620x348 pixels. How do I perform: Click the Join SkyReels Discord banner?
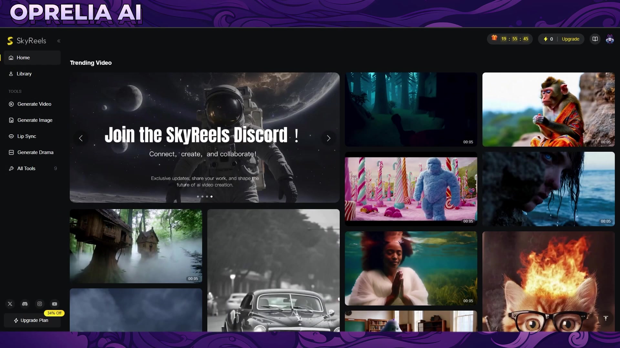click(x=205, y=138)
